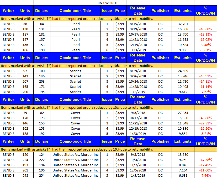This screenshot has height=178, width=217.
Task: Click est. units value 10,584
Action: point(183,45)
